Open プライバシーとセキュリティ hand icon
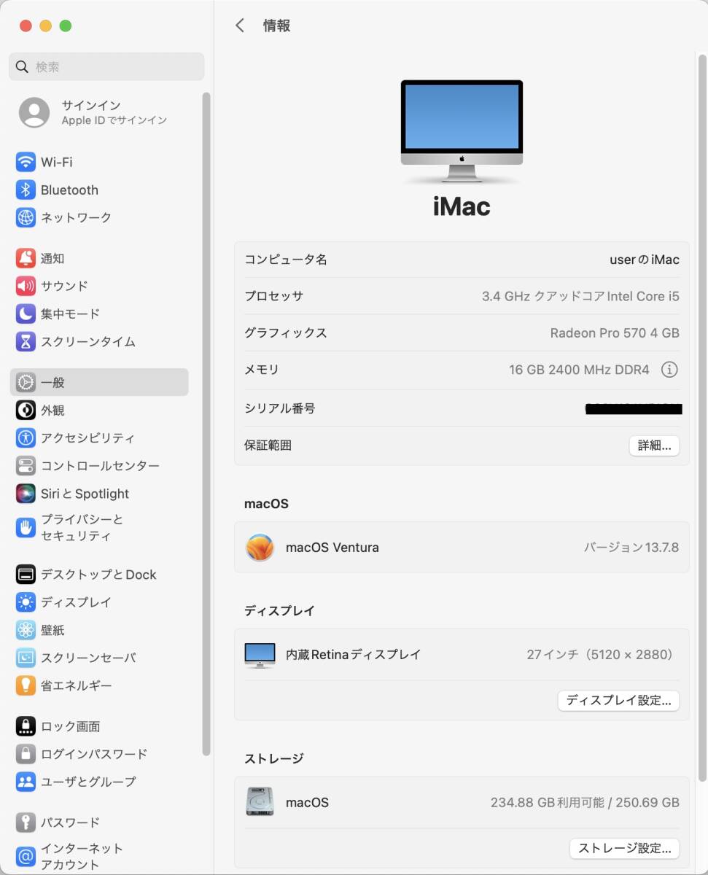708x875 pixels. pos(26,528)
